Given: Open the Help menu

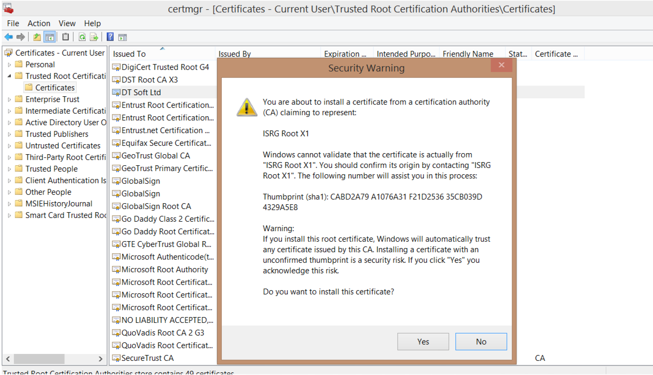Looking at the screenshot, I should pos(92,23).
